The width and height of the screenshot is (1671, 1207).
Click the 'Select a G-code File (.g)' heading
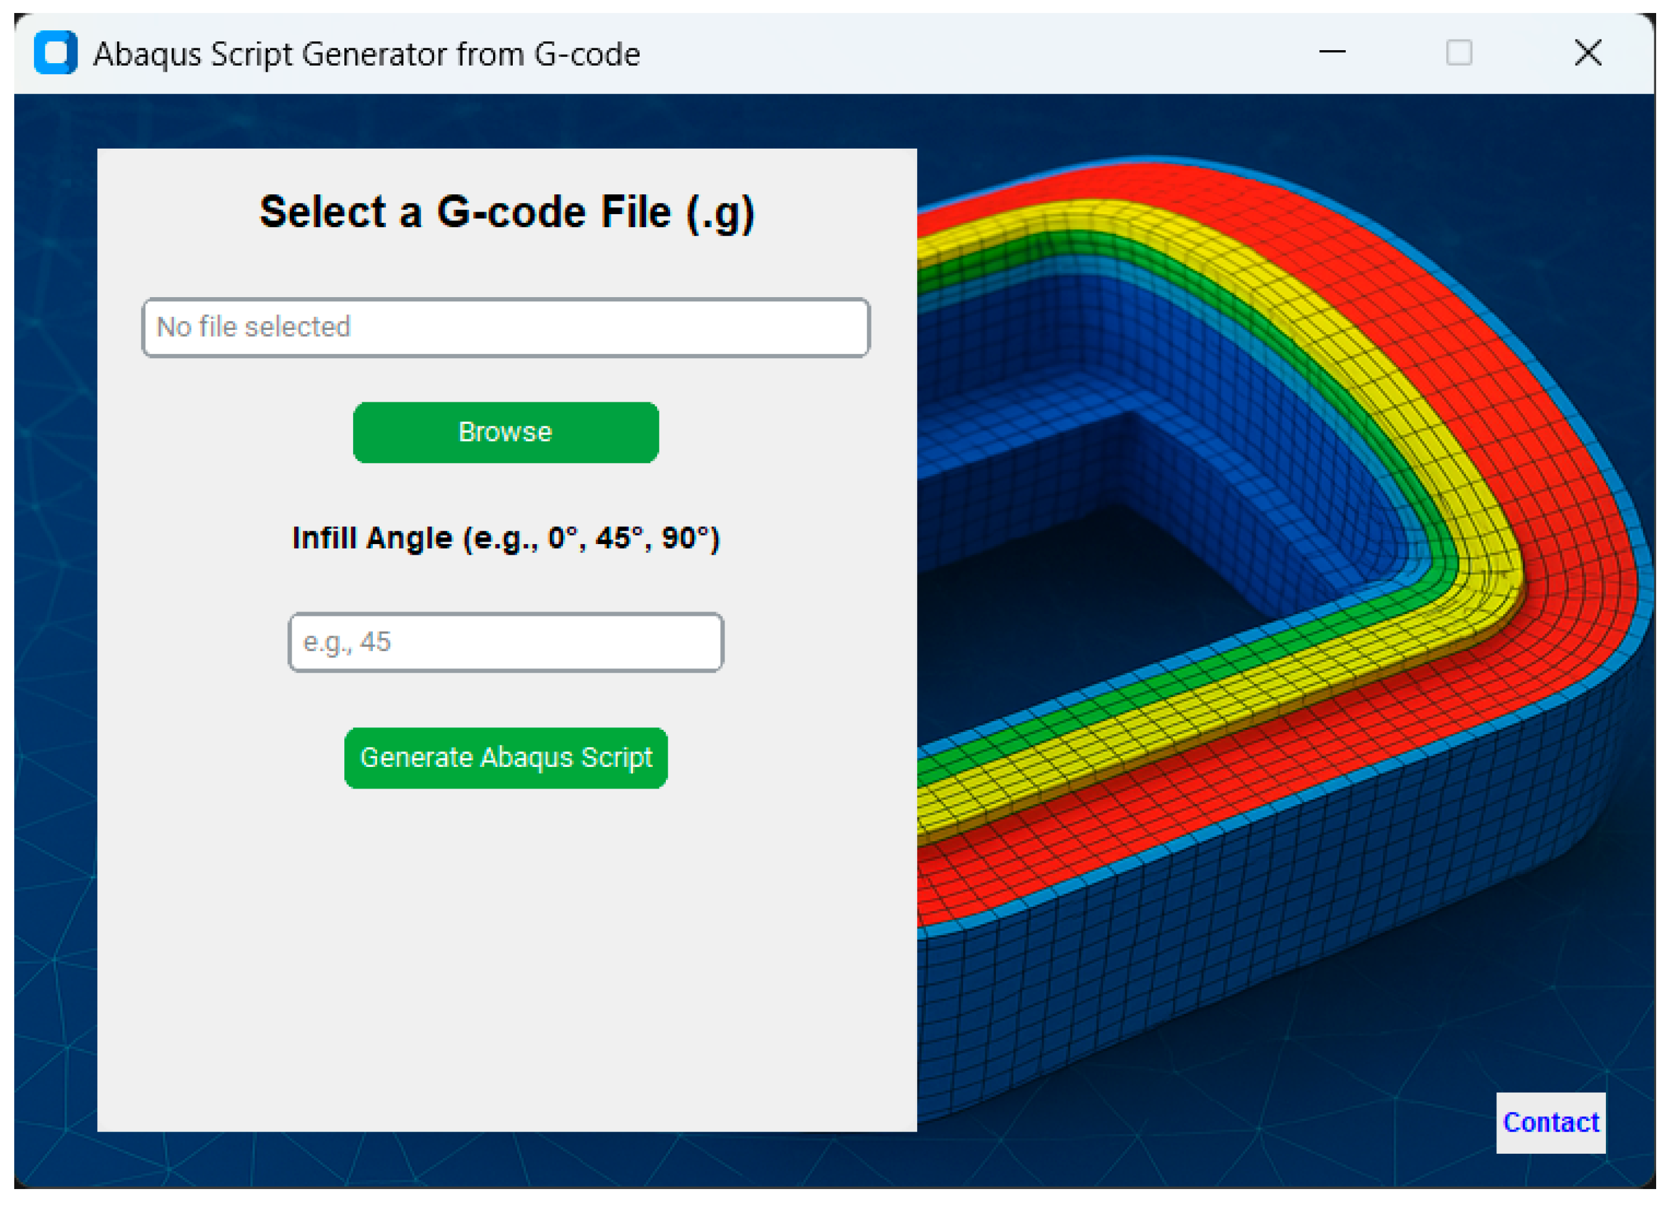(507, 213)
